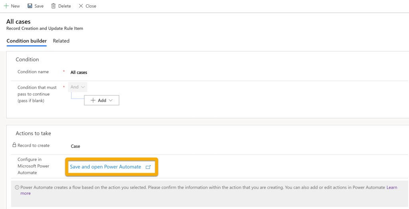The image size is (409, 209).
Task: Click the Actions to take section header
Action: tap(33, 133)
